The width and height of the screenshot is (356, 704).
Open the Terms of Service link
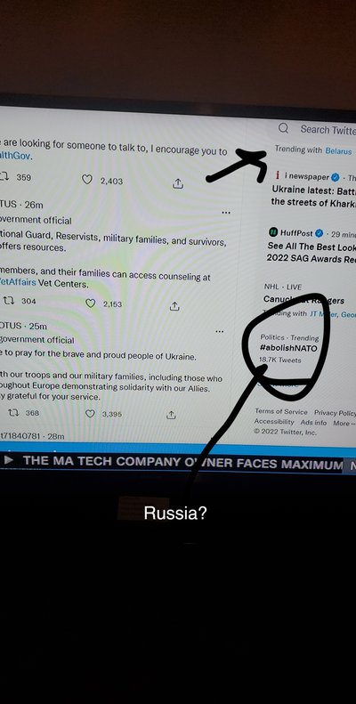tap(281, 411)
